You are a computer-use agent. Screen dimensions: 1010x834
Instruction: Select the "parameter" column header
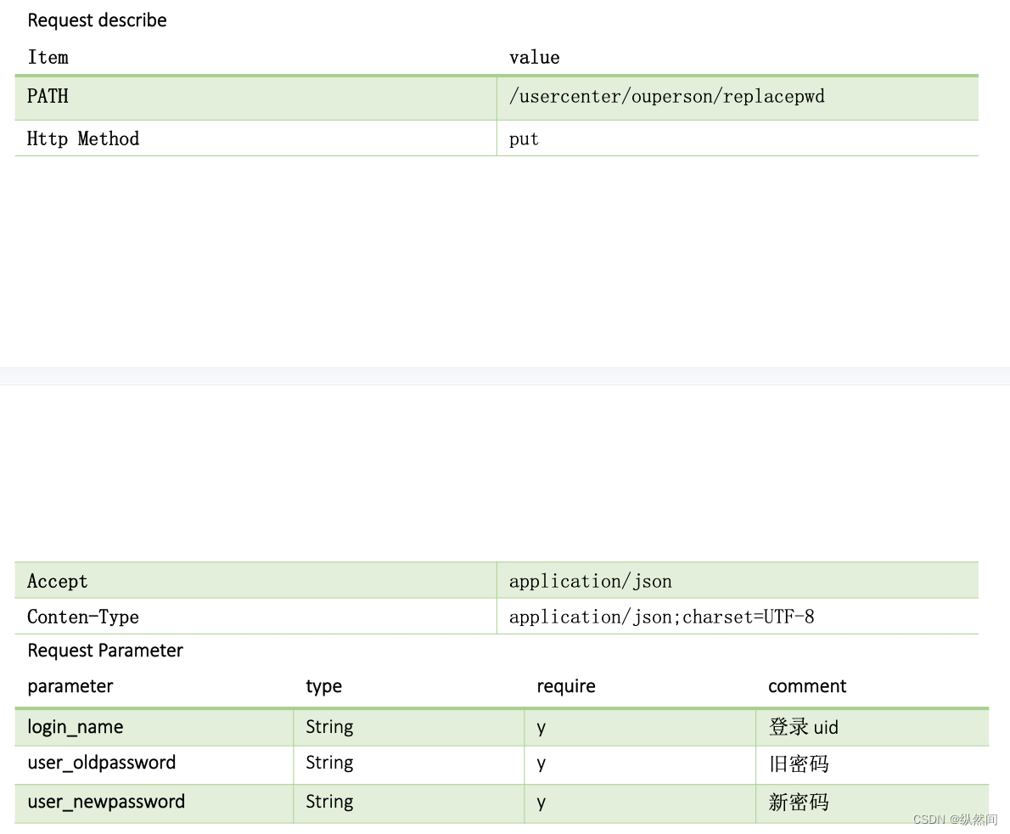click(70, 686)
